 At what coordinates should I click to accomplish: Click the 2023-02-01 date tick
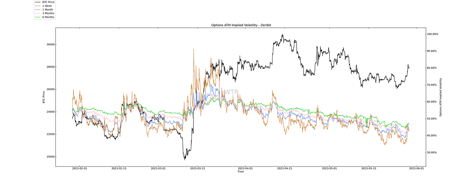pyautogui.click(x=80, y=168)
